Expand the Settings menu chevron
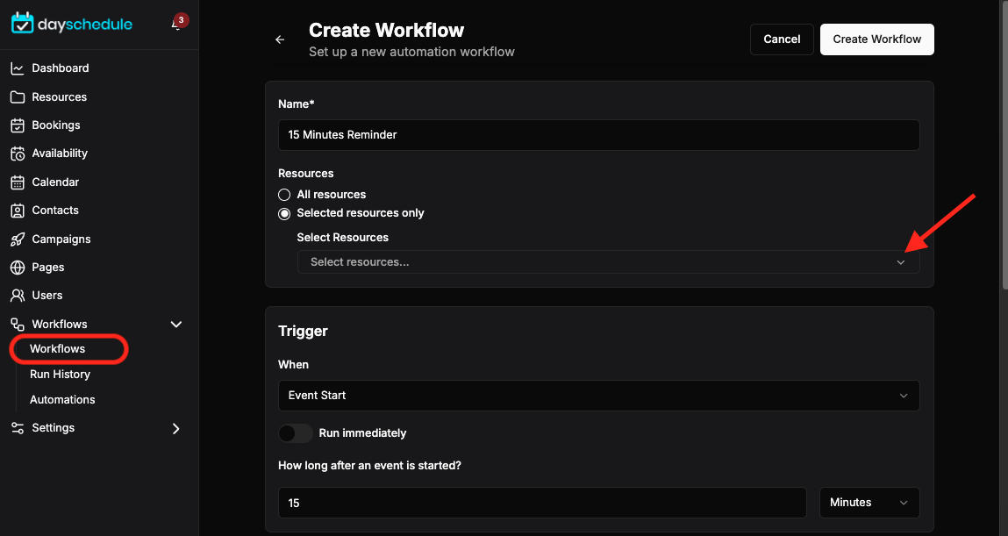Viewport: 1008px width, 536px height. pos(175,428)
